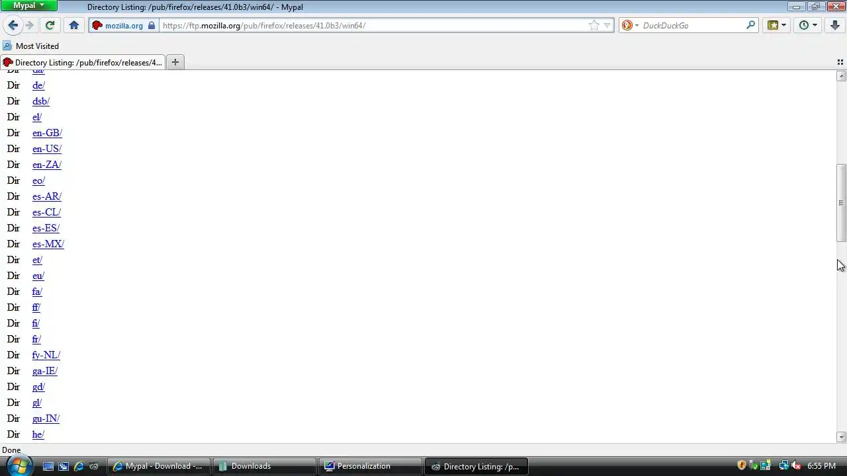
Task: Click the page scrollbar up arrow
Action: coord(841,76)
